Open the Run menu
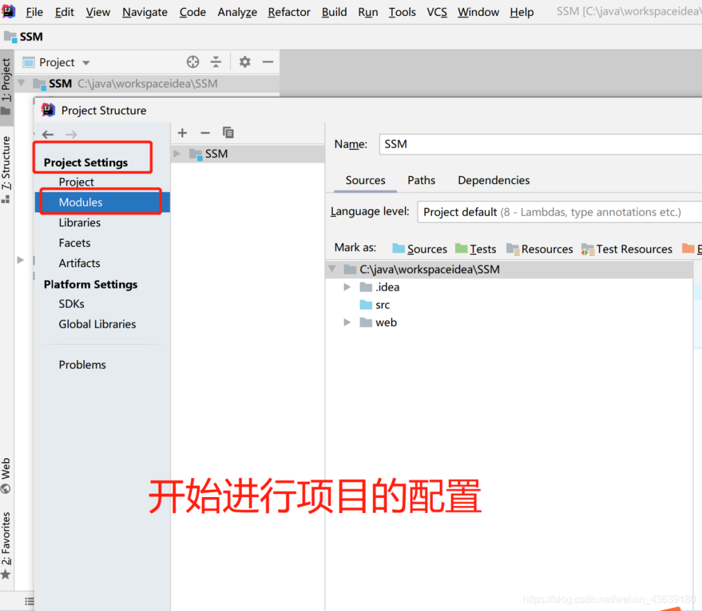This screenshot has width=702, height=611. point(368,11)
